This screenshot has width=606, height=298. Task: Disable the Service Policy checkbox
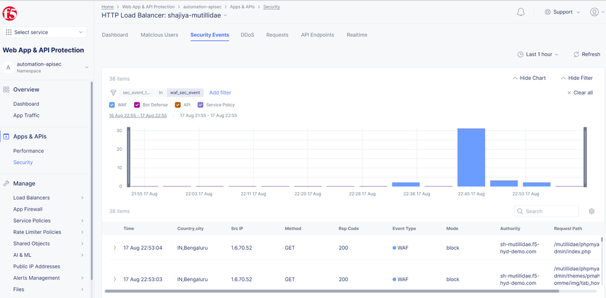(200, 105)
